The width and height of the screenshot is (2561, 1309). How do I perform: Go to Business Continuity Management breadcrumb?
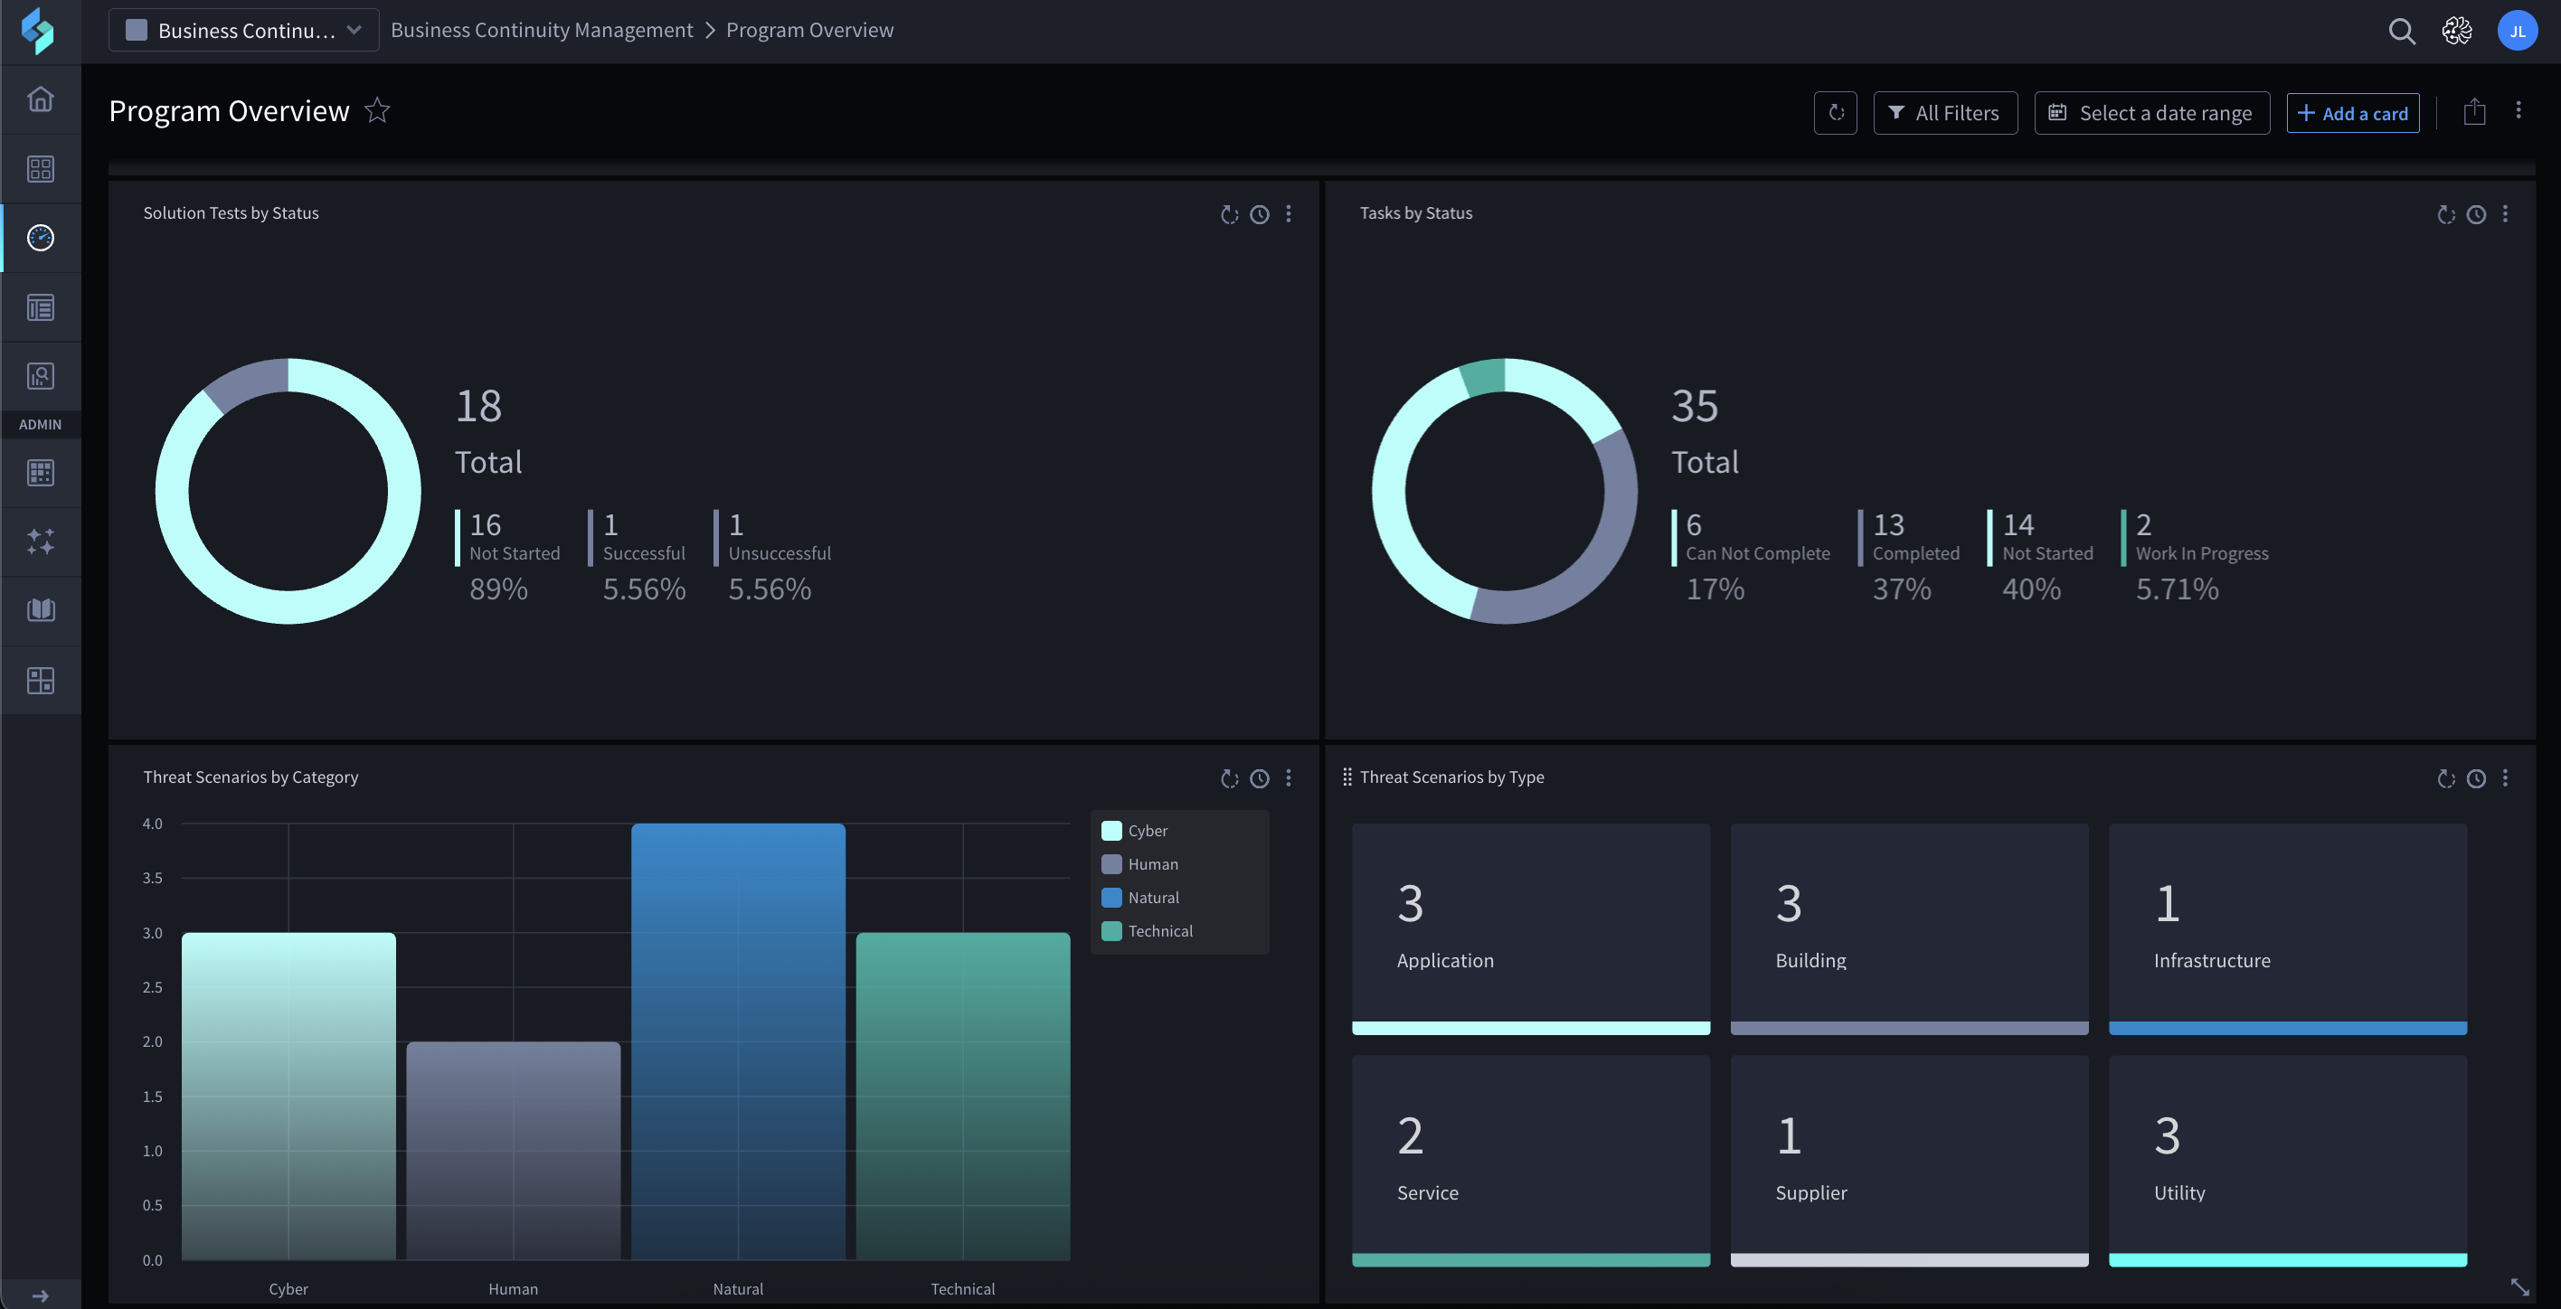coord(542,31)
